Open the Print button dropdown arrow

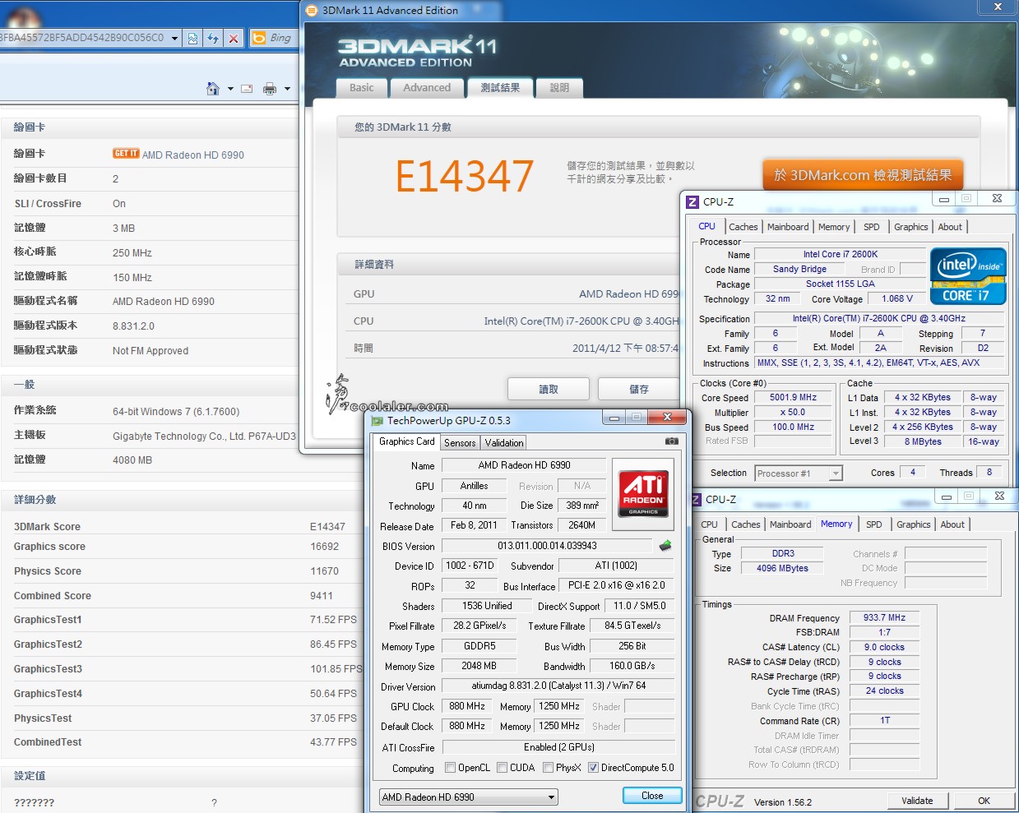click(287, 89)
